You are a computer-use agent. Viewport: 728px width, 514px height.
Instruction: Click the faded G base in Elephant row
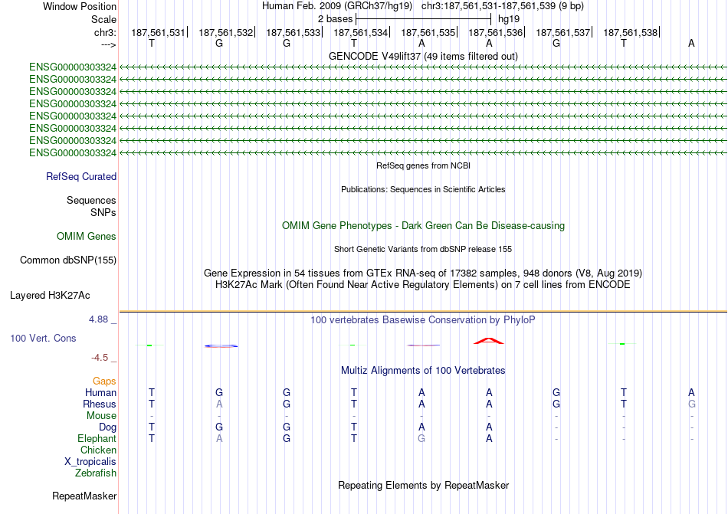(421, 438)
